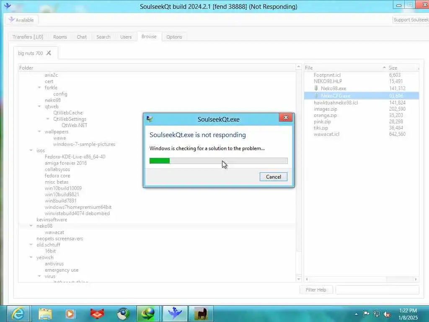
Task: Select the cert folder
Action: [49, 81]
